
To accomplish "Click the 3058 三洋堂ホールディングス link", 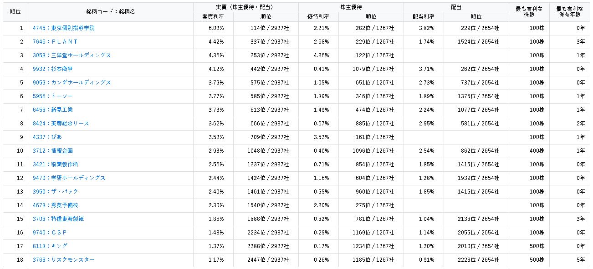I will click(x=72, y=55).
